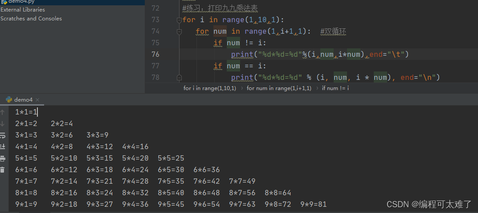Screen dimensions: 478x213
Task: Click console output '9*9=81'
Action: click(x=314, y=205)
